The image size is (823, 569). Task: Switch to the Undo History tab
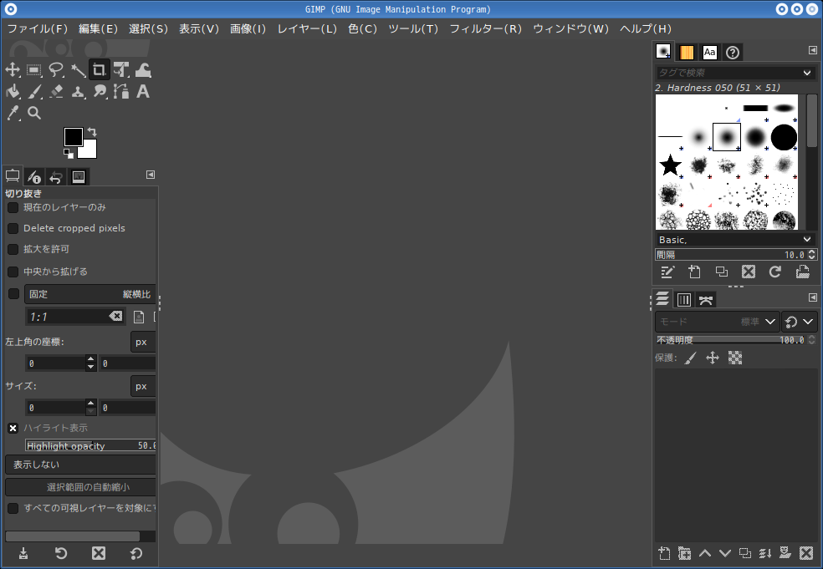[56, 177]
